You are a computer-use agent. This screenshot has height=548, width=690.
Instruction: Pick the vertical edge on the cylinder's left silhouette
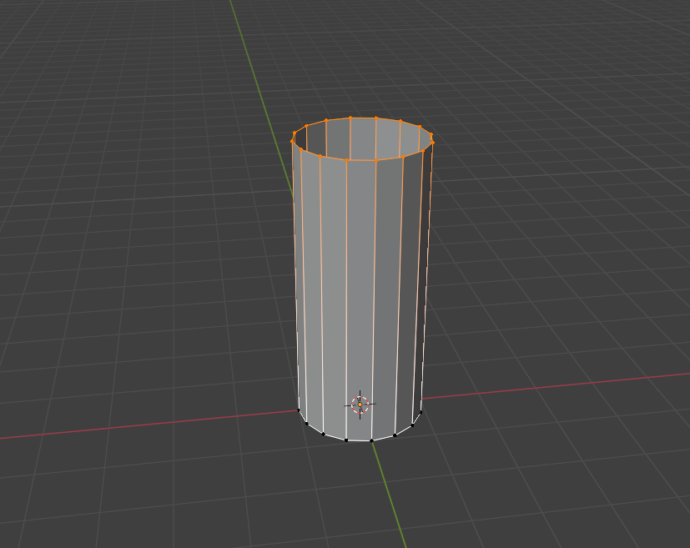tap(294, 275)
